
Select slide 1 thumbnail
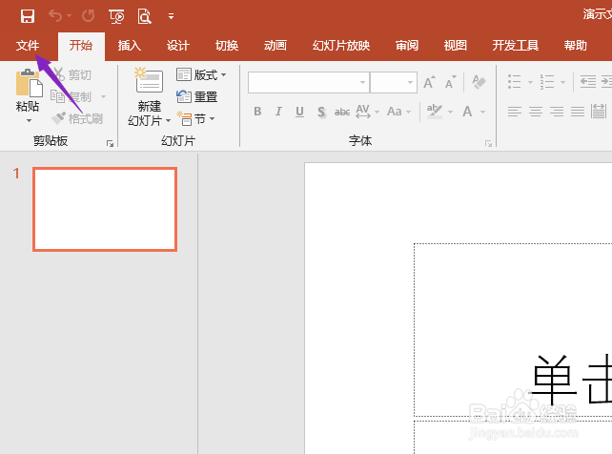[x=105, y=209]
